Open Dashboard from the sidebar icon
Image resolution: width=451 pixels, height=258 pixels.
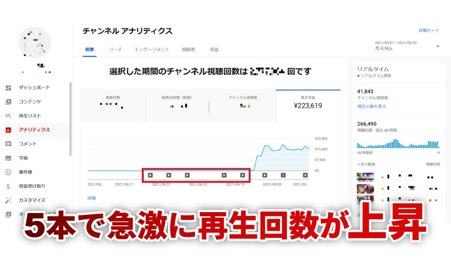pyautogui.click(x=8, y=88)
